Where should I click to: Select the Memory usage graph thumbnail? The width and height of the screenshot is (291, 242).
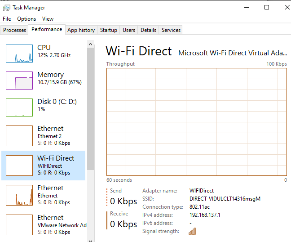coord(19,81)
